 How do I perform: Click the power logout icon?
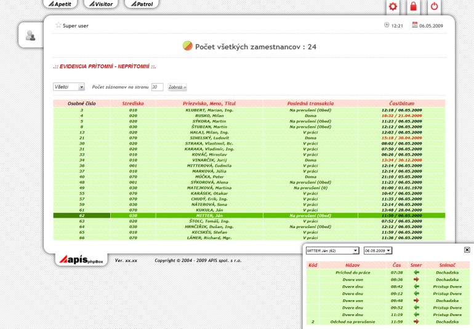(x=434, y=7)
